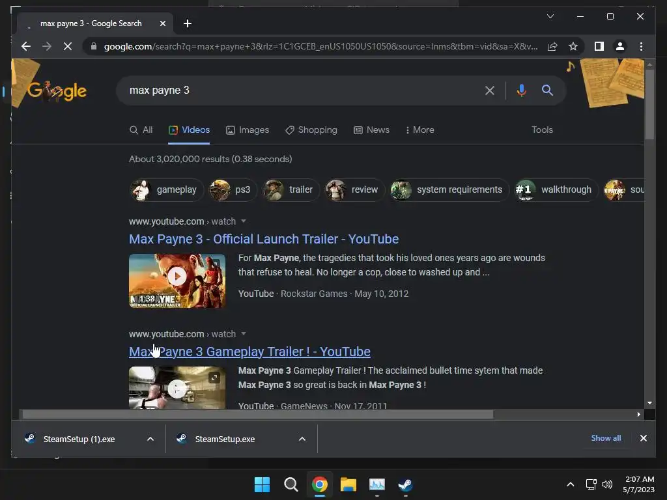
Task: Expand options for SteamSetup.exe download
Action: click(x=302, y=439)
